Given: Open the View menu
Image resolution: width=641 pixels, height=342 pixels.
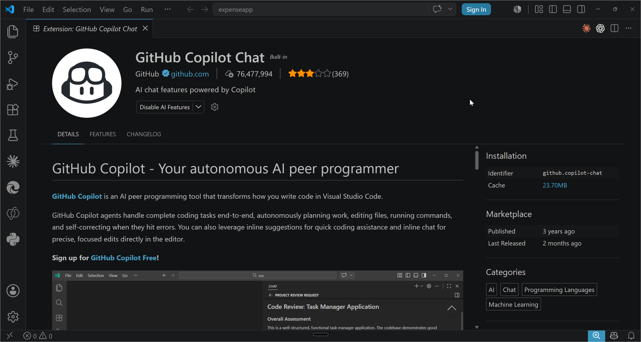Looking at the screenshot, I should point(107,9).
